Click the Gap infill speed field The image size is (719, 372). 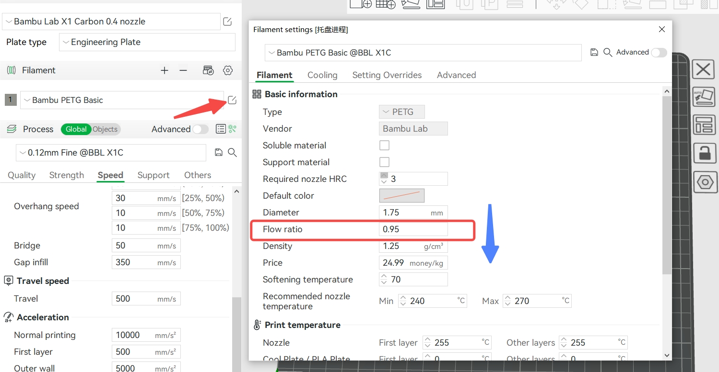click(x=146, y=262)
